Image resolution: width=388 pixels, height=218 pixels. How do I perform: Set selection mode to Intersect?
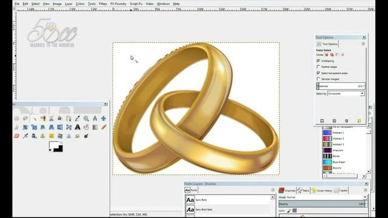[343, 55]
